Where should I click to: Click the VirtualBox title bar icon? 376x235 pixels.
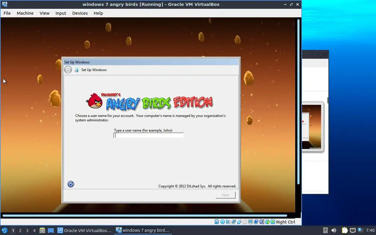pyautogui.click(x=4, y=4)
